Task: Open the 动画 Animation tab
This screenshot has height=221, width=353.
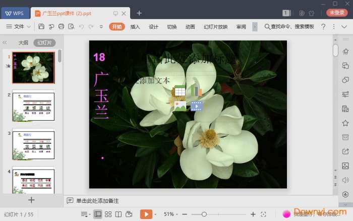Action: [x=190, y=27]
